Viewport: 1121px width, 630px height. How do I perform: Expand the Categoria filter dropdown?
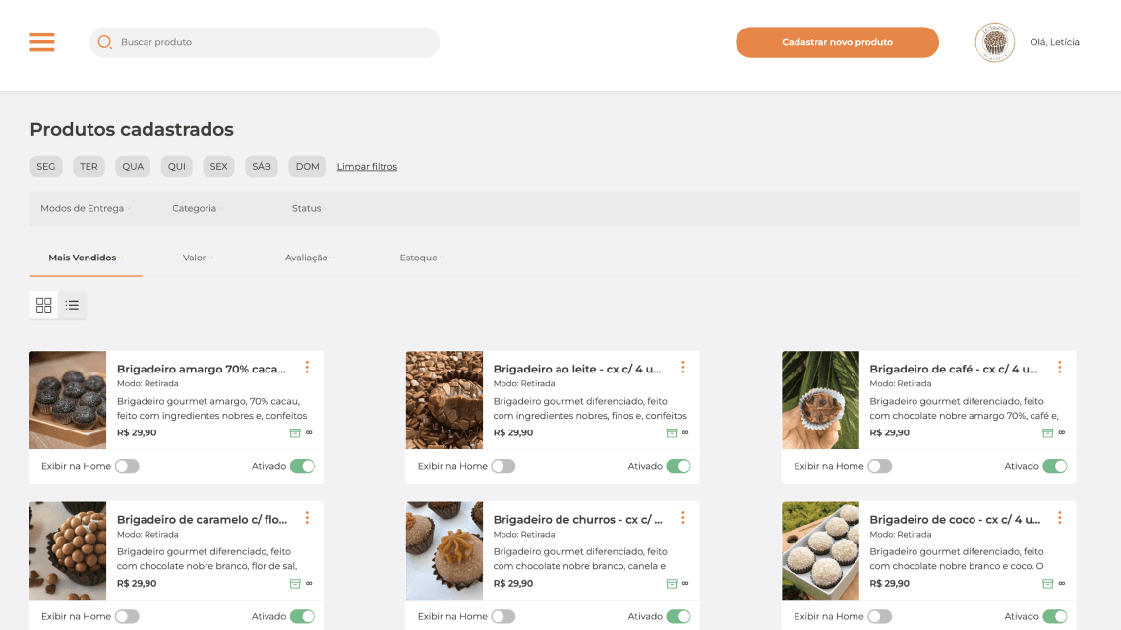(x=197, y=208)
